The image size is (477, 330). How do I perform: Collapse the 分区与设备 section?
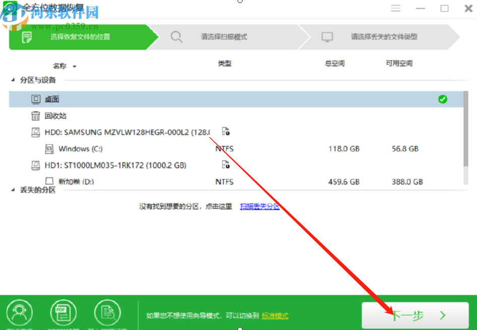pyautogui.click(x=13, y=80)
